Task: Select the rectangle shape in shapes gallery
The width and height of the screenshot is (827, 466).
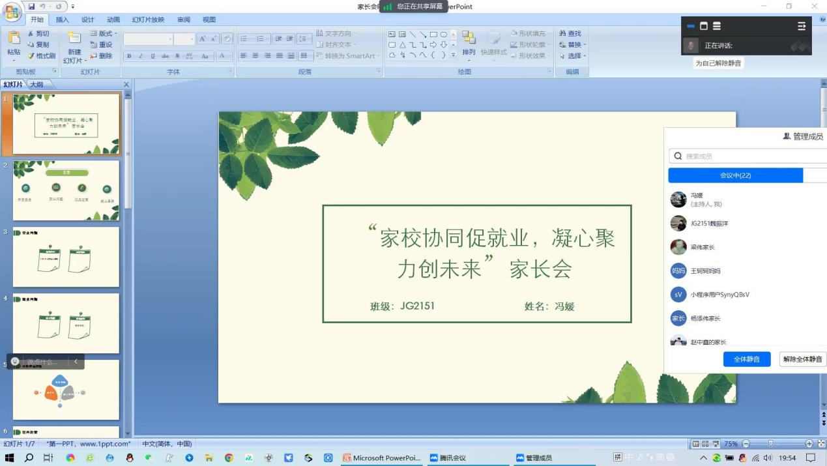Action: coord(433,35)
